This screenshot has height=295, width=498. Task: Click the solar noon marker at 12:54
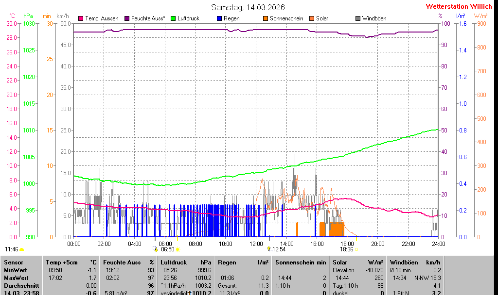point(268,249)
